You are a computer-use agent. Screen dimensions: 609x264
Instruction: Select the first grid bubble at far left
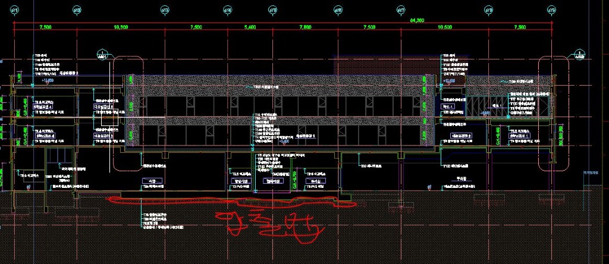tap(17, 11)
